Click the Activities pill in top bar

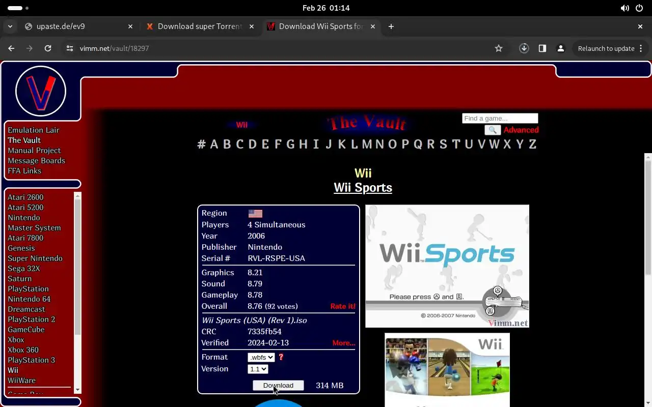tap(19, 8)
